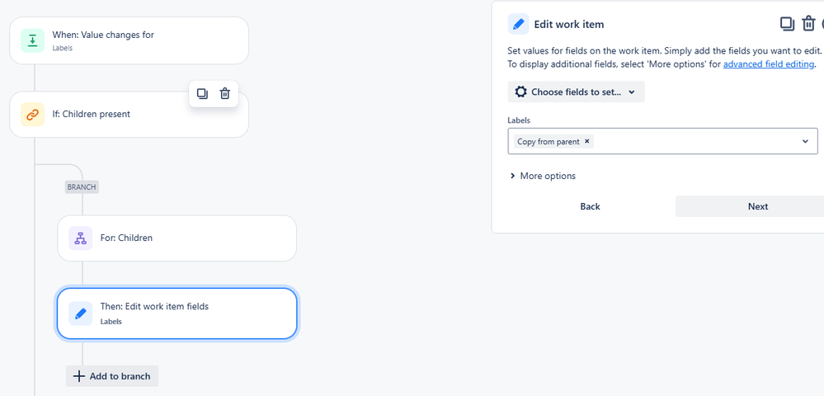
Task: Remove the Copy from parent tag
Action: click(587, 141)
